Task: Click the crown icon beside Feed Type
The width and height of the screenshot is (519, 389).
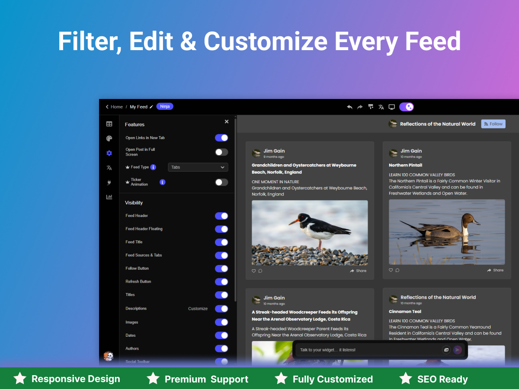Action: 128,167
